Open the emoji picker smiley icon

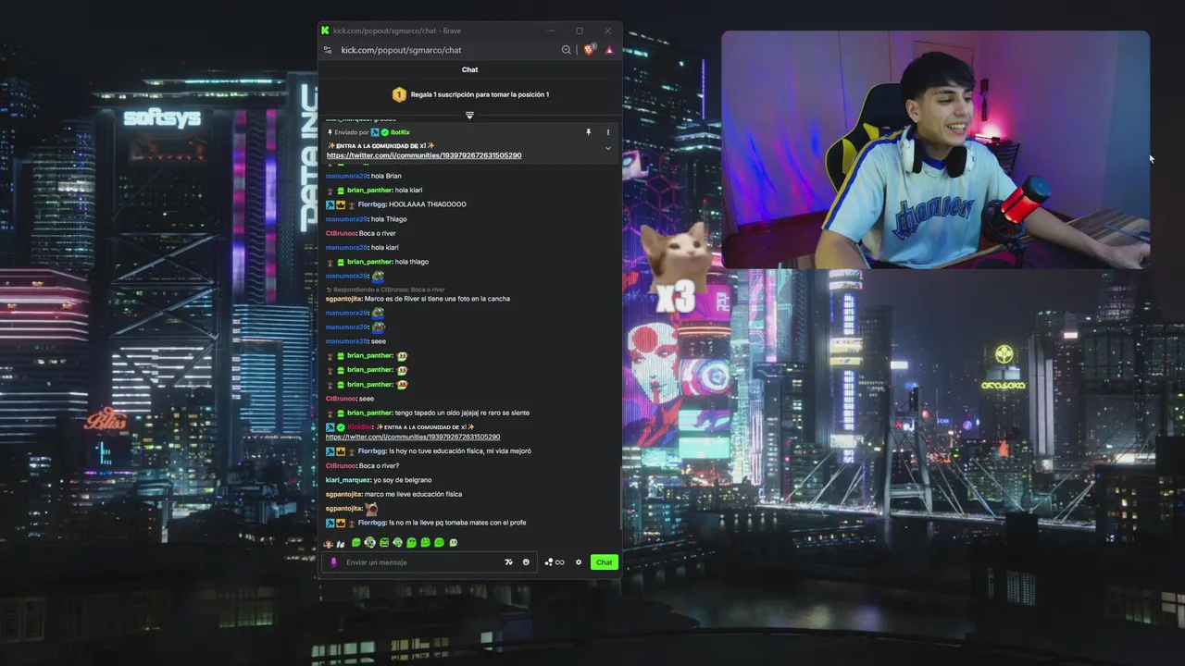tap(526, 562)
